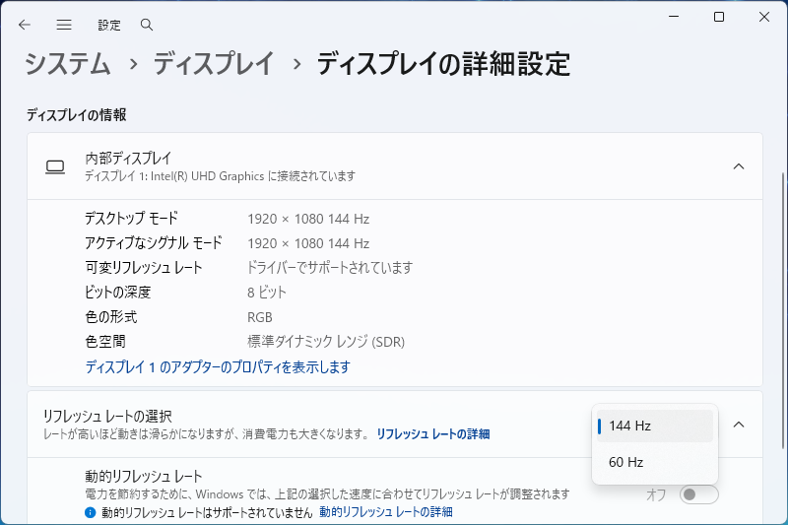Go back with the back arrow
This screenshot has height=525, width=788.
coord(24,25)
